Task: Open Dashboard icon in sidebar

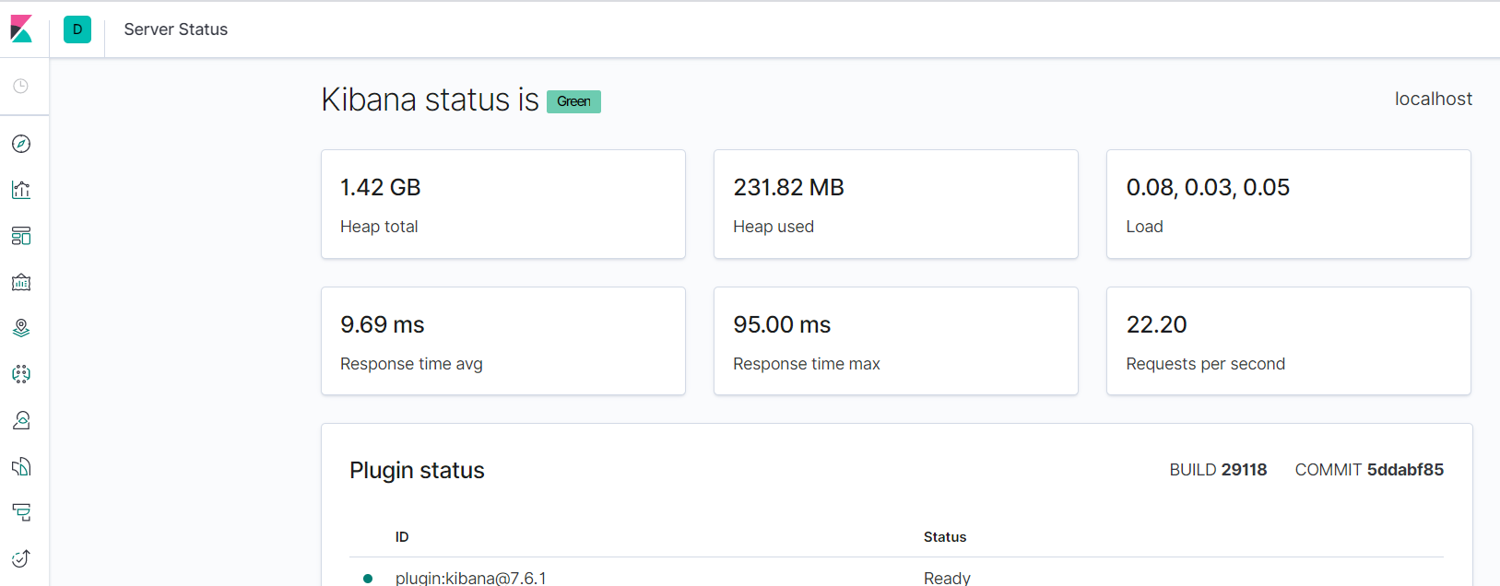Action: click(21, 236)
